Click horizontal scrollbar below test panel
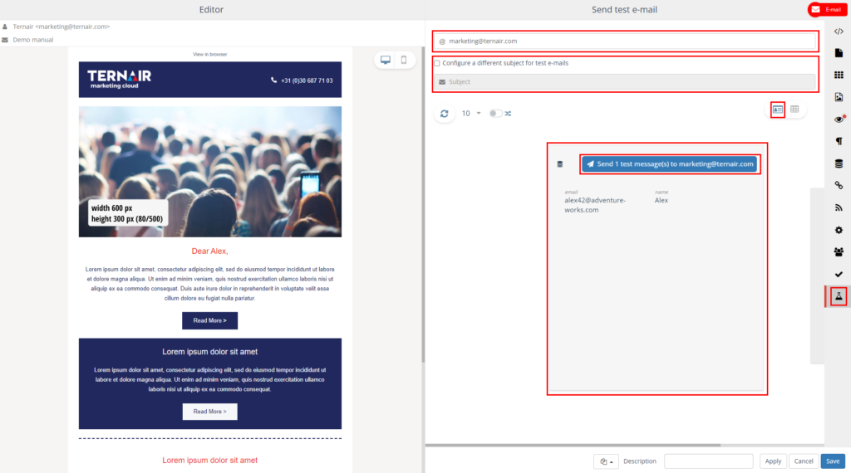The image size is (851, 473). 573,445
